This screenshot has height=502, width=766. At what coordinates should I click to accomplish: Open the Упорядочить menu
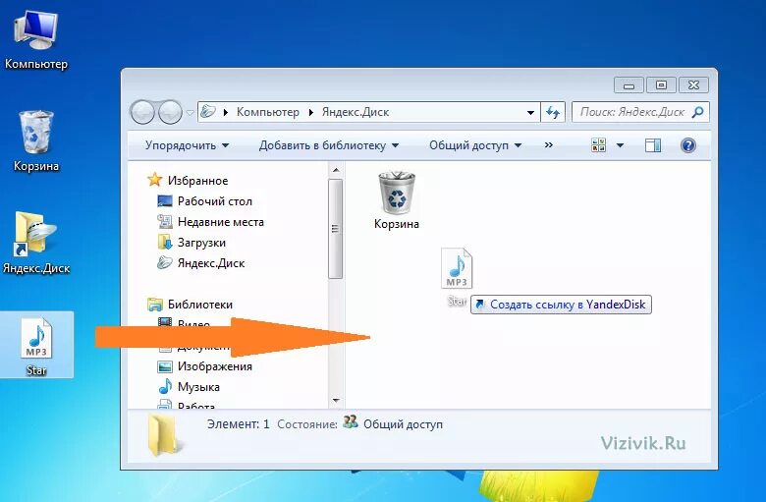(187, 145)
